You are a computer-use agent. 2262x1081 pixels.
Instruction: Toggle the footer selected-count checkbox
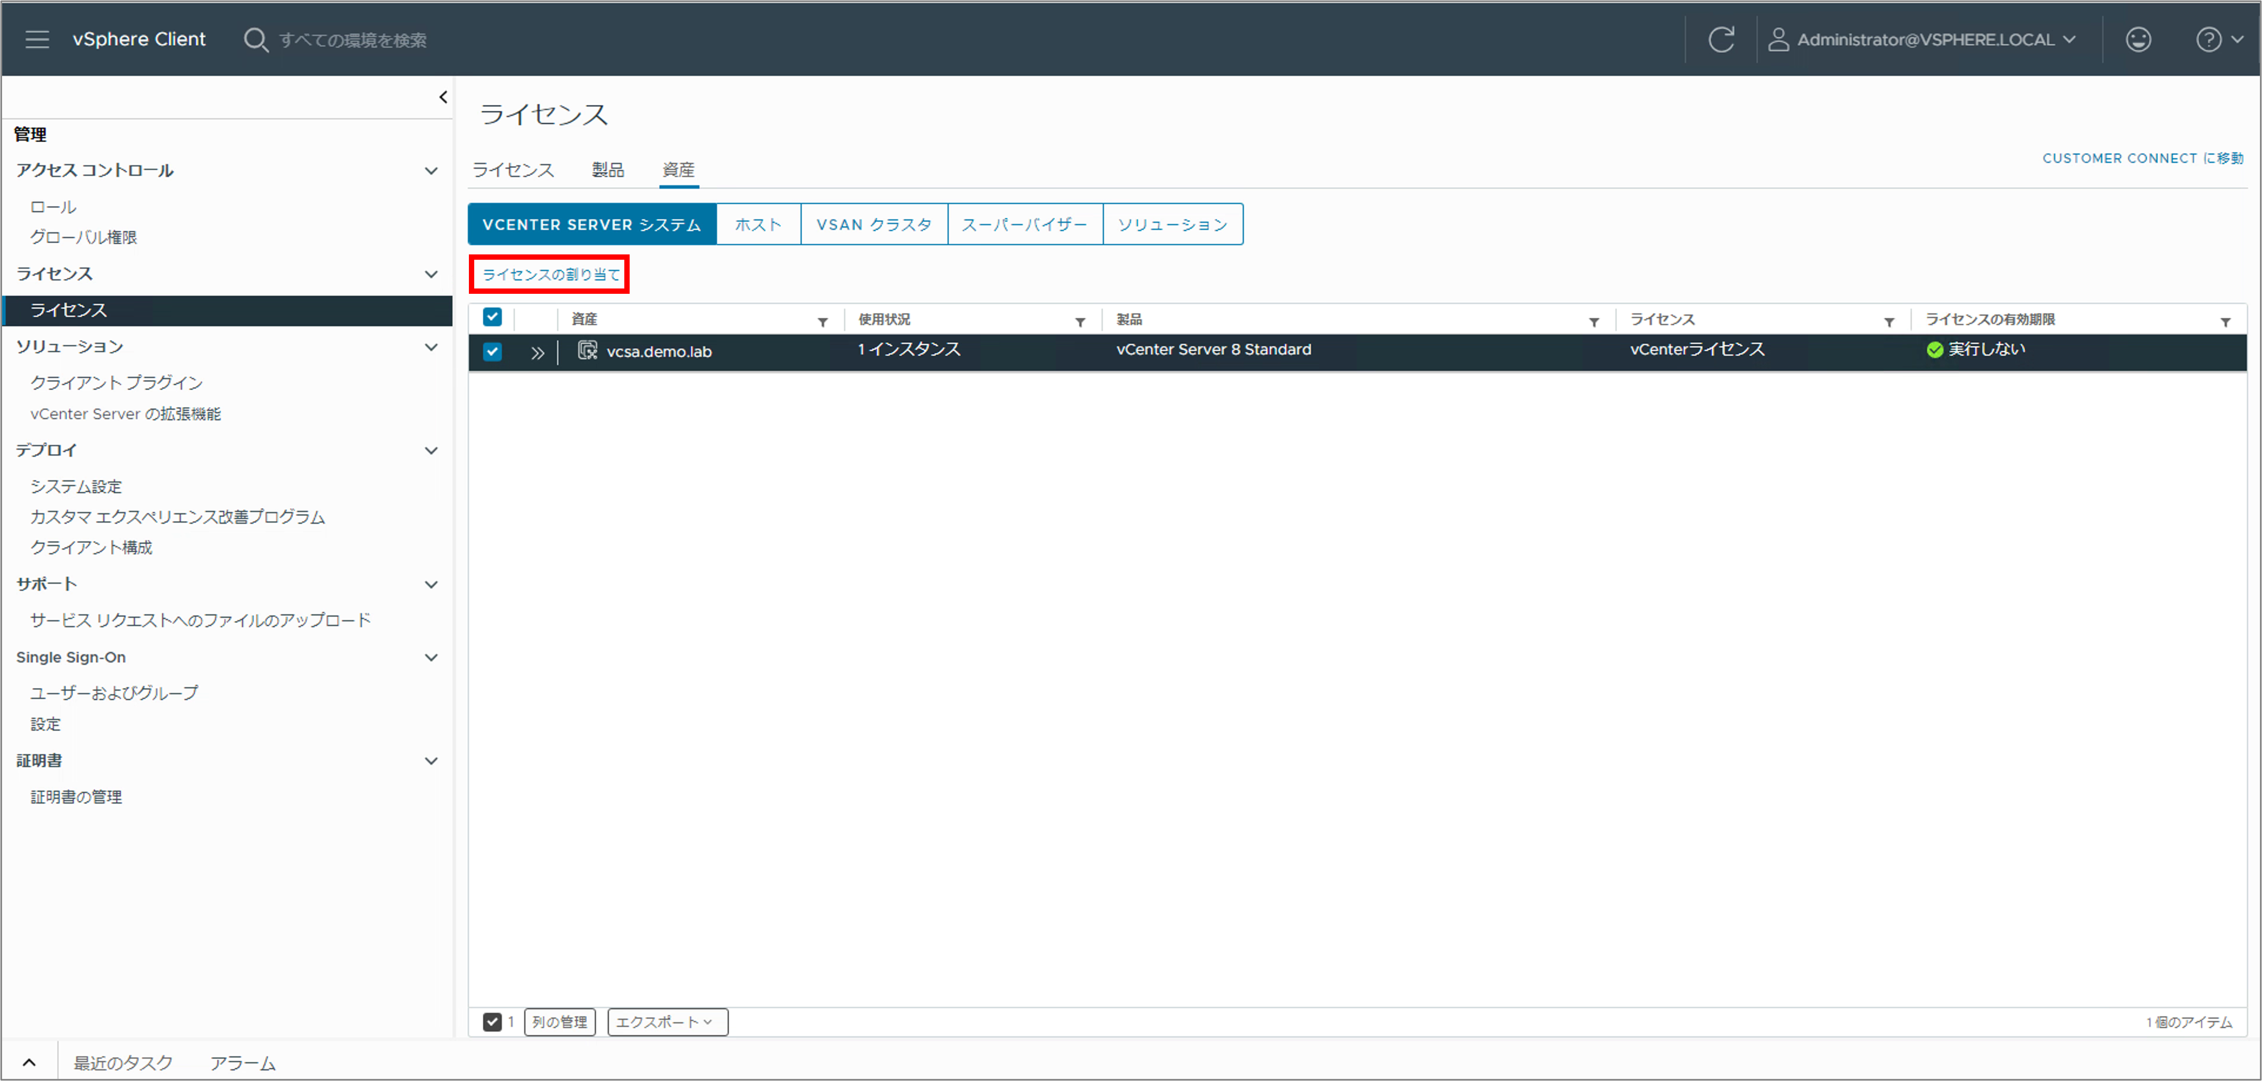(492, 1022)
